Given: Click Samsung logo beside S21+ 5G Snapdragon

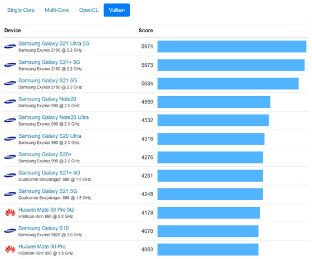Looking at the screenshot, I should click(x=10, y=176).
